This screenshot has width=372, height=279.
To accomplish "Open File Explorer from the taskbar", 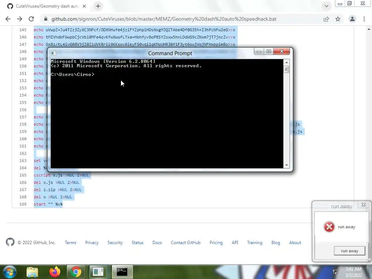I will click(32, 272).
